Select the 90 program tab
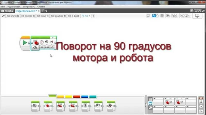Image resolution: width=206 pixels, height=115 pixels. (86, 16)
